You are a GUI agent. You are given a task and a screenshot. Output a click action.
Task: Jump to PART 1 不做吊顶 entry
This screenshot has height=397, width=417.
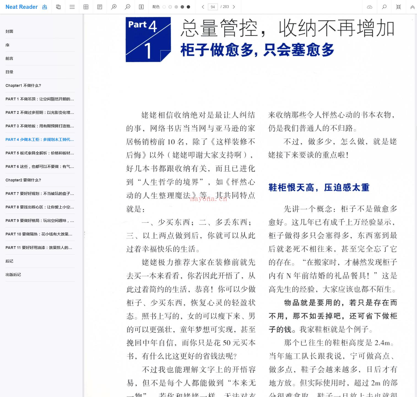point(40,99)
